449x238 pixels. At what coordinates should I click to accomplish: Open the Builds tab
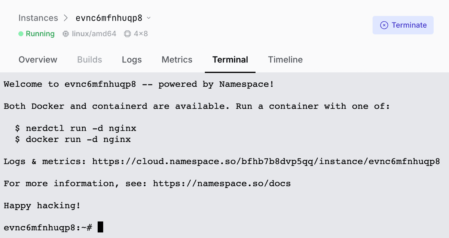[x=89, y=60]
